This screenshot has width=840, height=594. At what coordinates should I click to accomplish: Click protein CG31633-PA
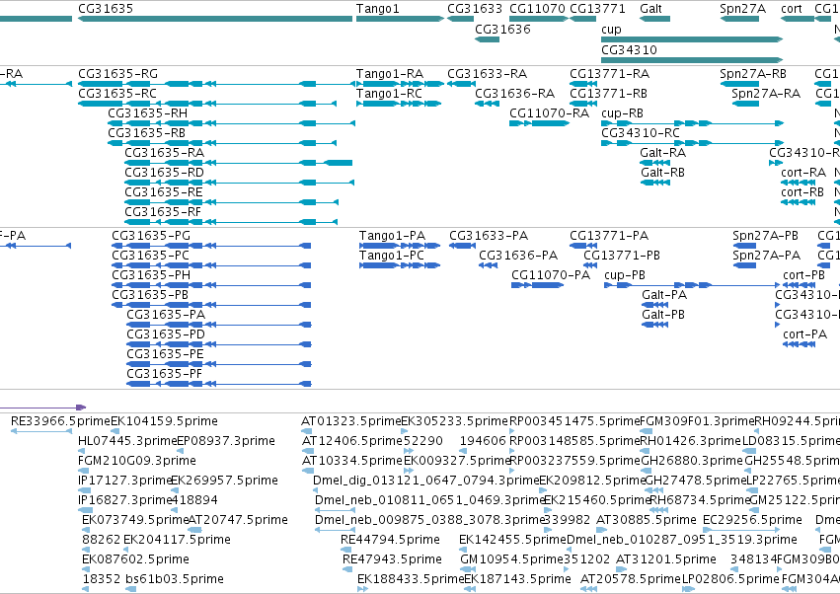click(489, 236)
